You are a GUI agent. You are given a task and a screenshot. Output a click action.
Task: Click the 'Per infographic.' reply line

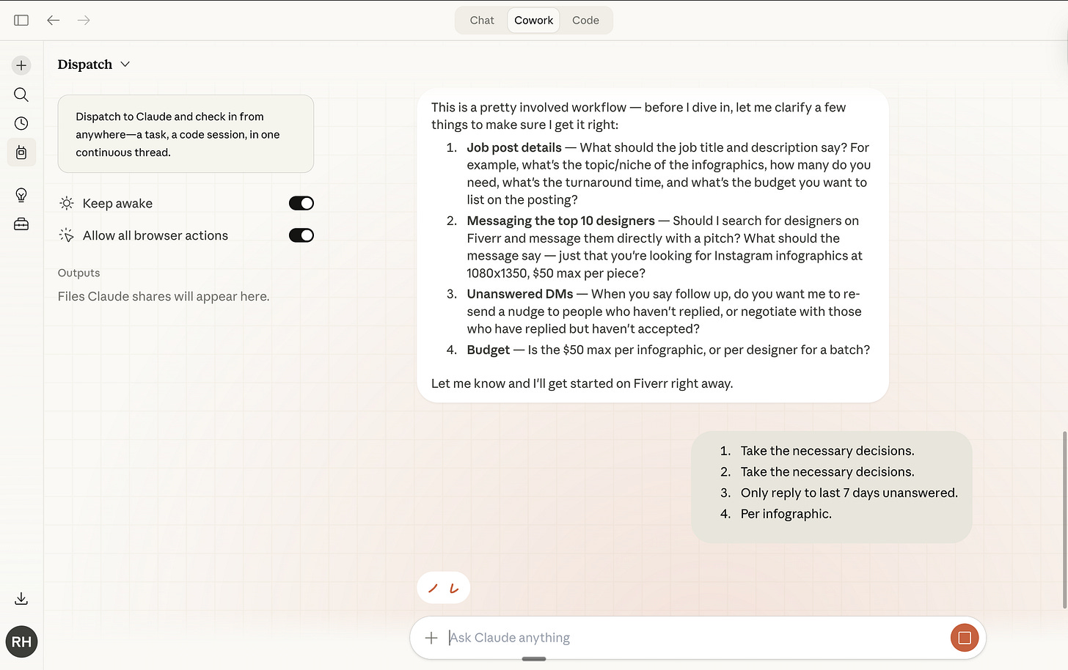(786, 514)
